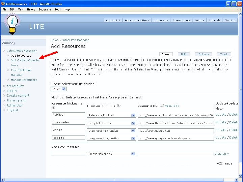Open the Documents tab
The height and width of the screenshot is (182, 243).
(161, 20)
